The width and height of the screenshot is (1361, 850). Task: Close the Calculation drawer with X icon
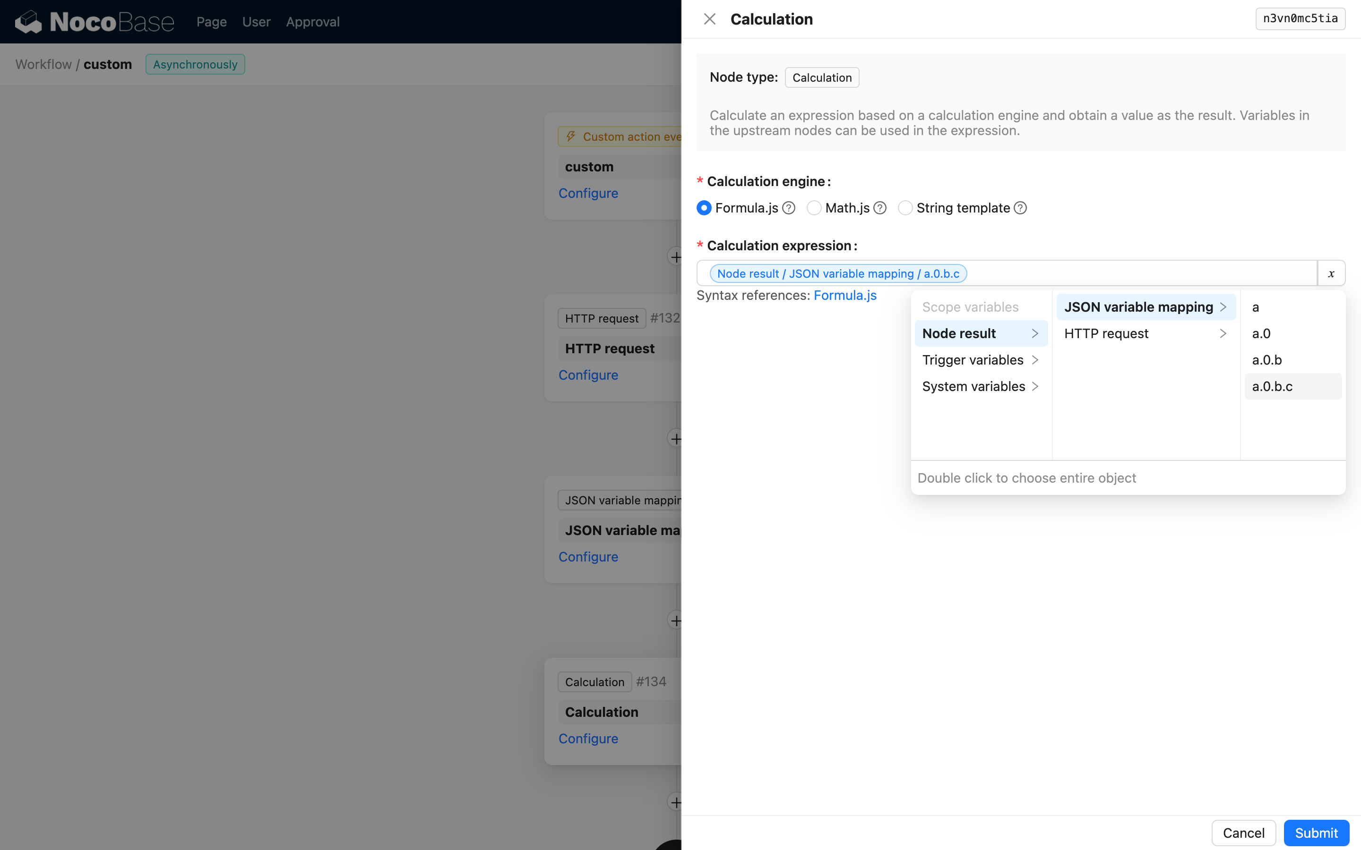709,19
